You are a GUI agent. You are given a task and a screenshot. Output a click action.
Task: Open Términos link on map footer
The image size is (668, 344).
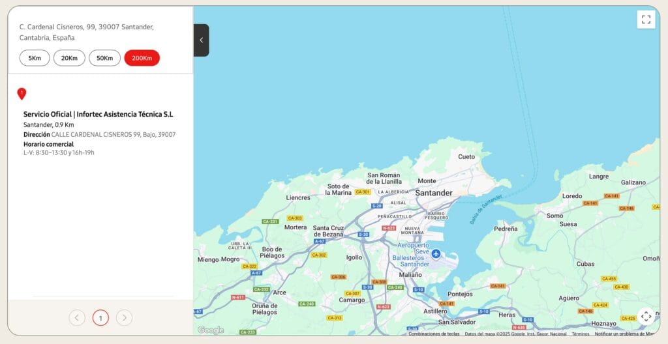point(581,334)
